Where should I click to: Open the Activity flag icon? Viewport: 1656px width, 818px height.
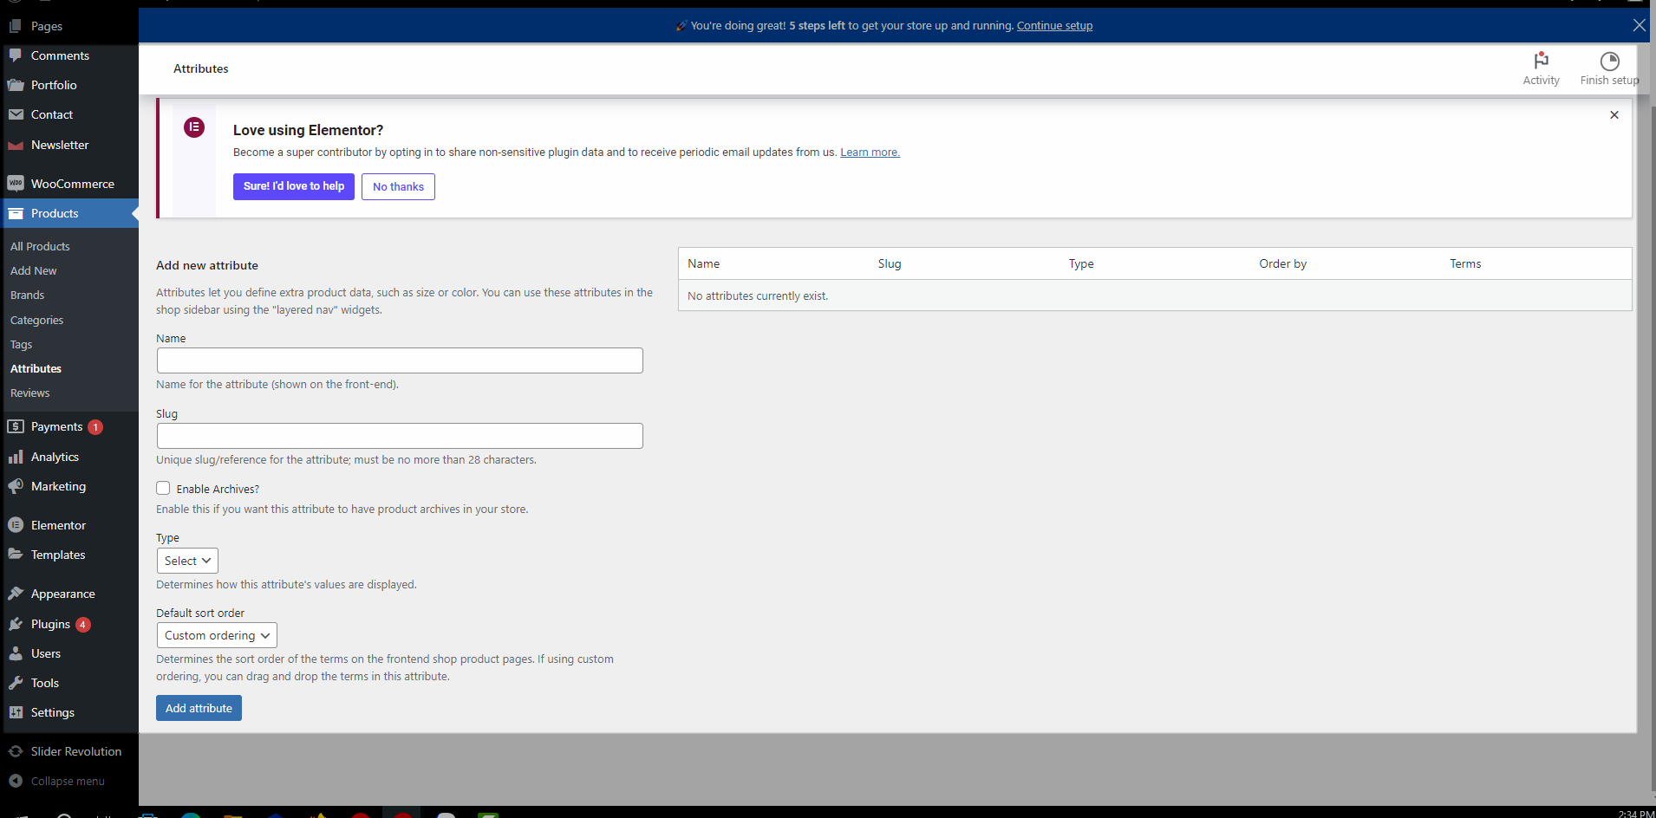[x=1541, y=61]
